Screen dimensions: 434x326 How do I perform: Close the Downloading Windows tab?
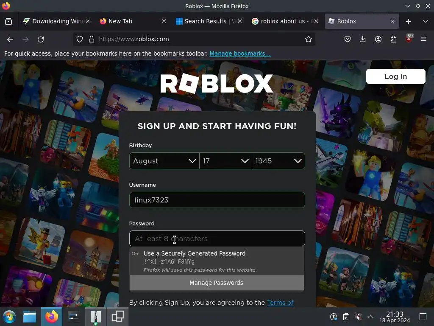pyautogui.click(x=88, y=21)
